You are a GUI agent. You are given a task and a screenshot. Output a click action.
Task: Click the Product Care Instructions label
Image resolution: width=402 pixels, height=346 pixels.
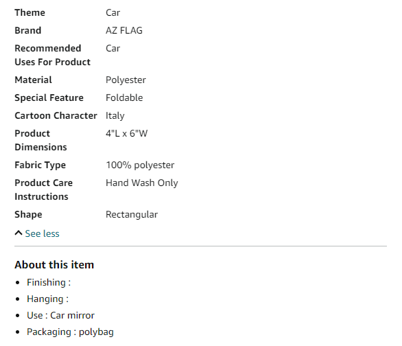tap(44, 189)
